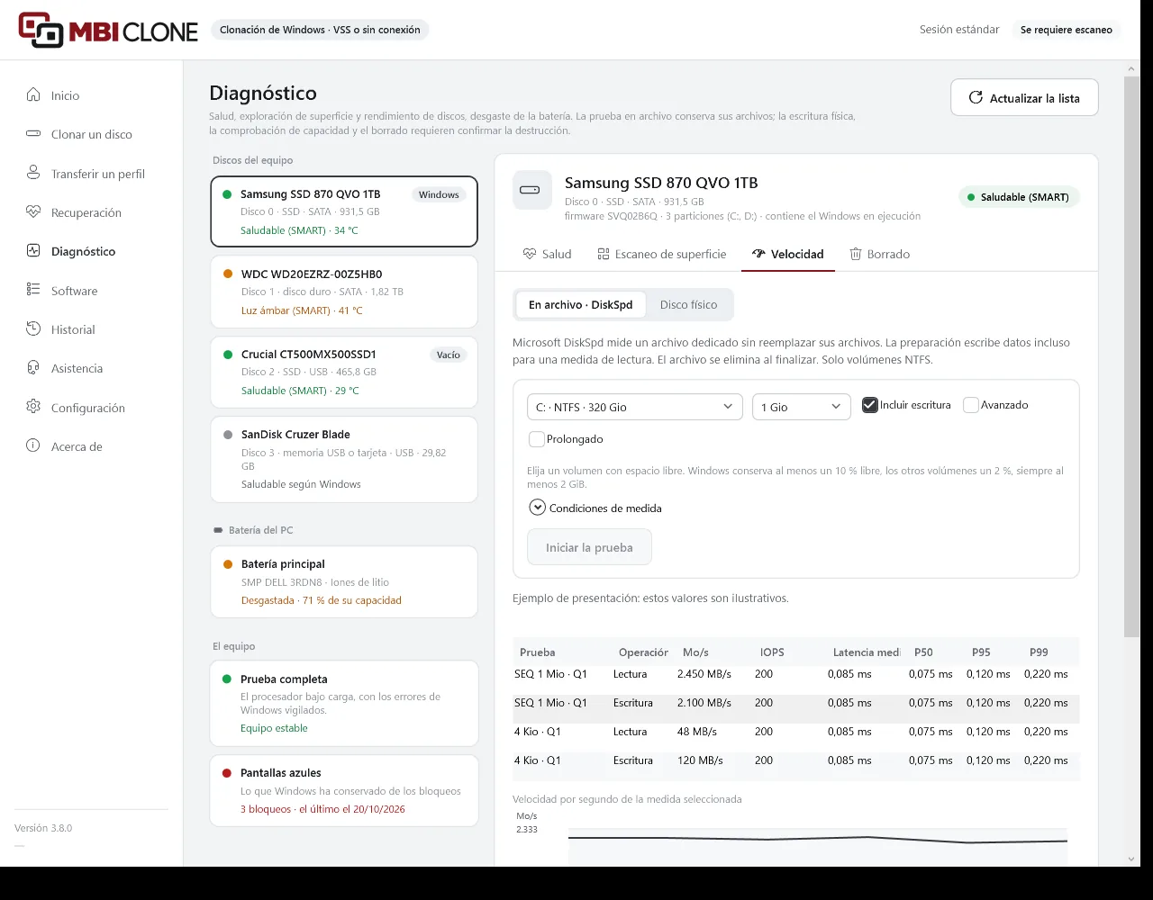Click the refresh icon in Actualizar la lista
This screenshot has width=1153, height=900.
976,98
